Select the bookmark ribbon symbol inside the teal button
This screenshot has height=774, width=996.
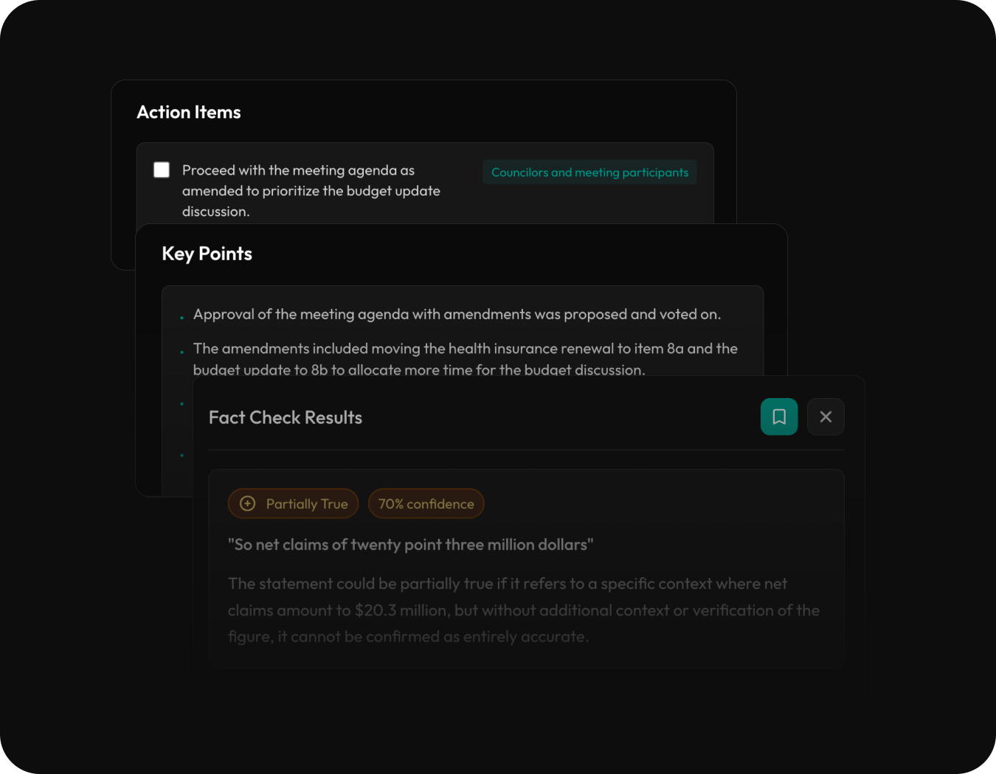[x=779, y=416]
